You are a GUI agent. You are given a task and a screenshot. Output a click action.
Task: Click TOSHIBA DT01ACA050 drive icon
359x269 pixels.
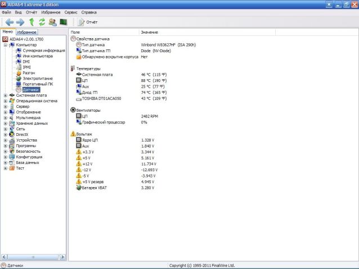pos(79,99)
